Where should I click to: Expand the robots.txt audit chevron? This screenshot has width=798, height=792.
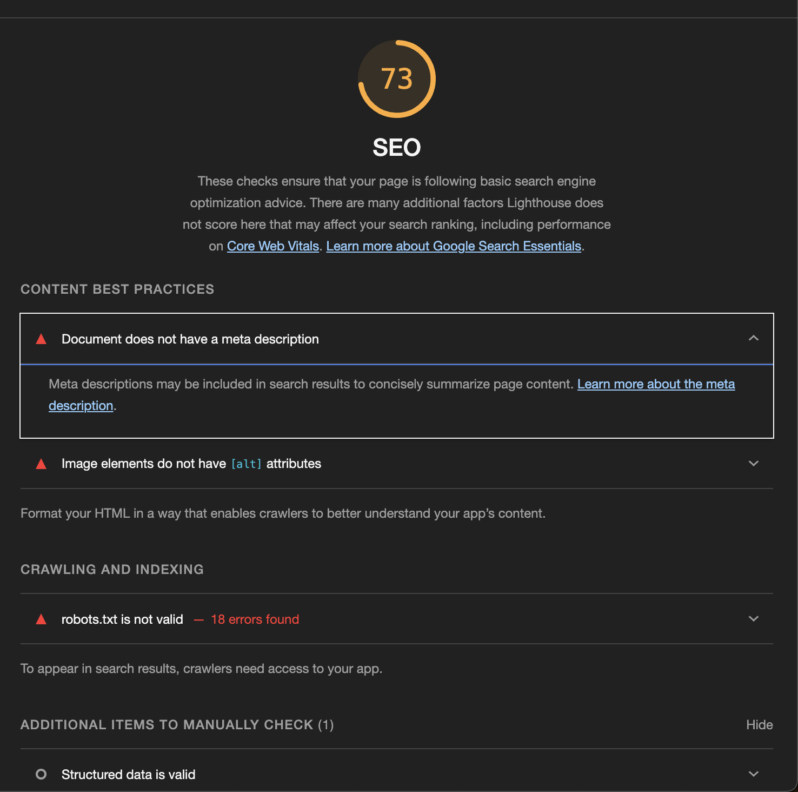[x=753, y=619]
